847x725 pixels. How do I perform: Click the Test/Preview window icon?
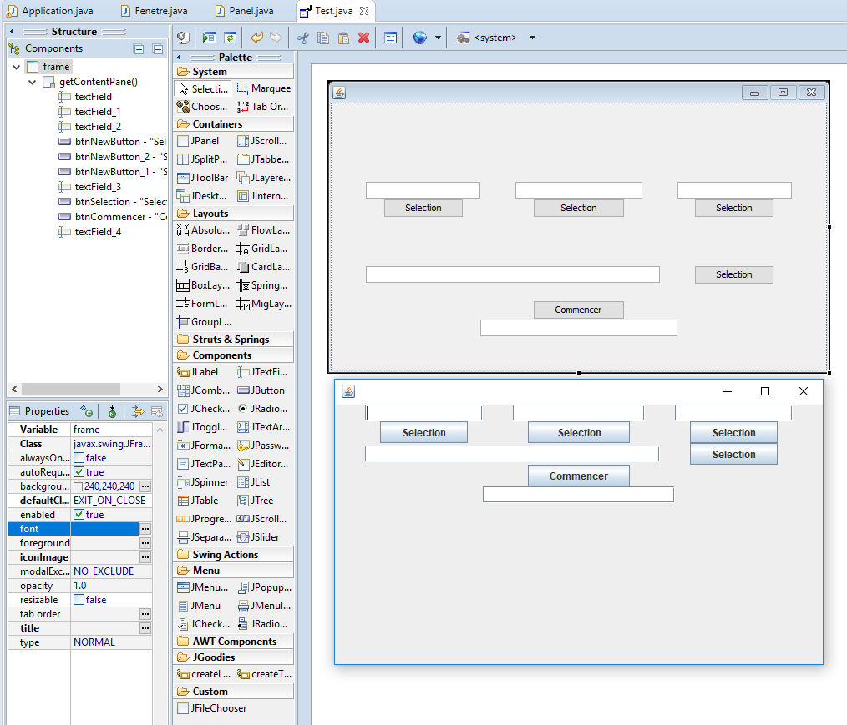[x=209, y=38]
